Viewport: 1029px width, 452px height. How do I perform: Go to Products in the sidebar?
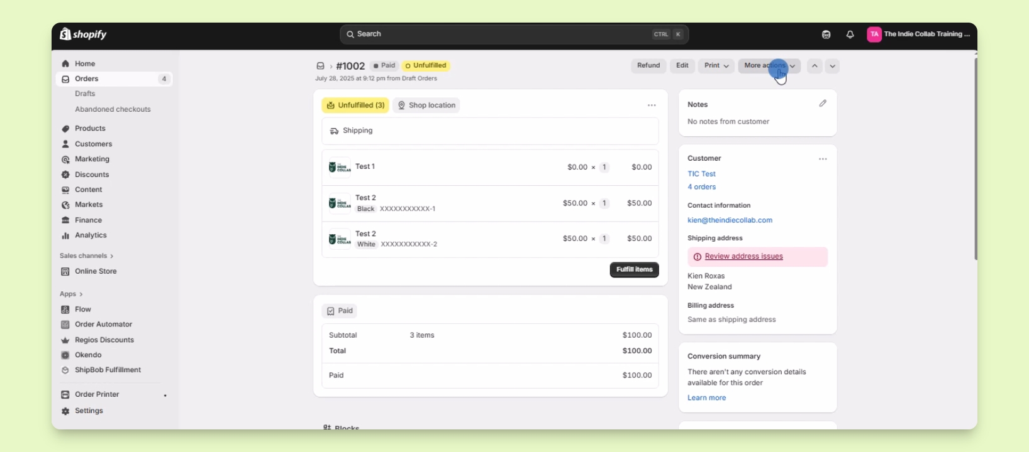90,129
